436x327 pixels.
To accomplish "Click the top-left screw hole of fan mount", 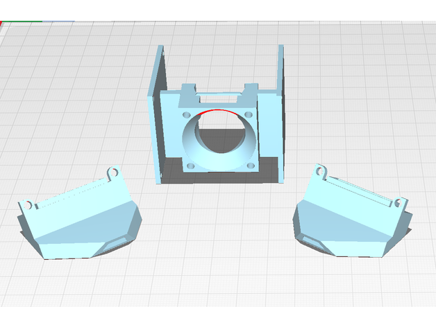I will coord(187,113).
